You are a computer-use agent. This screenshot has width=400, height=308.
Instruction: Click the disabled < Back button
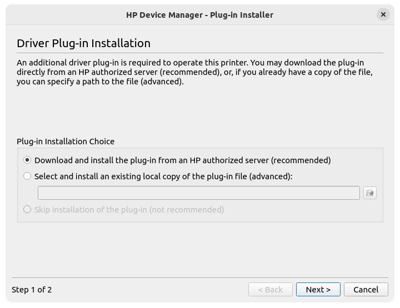(x=271, y=289)
